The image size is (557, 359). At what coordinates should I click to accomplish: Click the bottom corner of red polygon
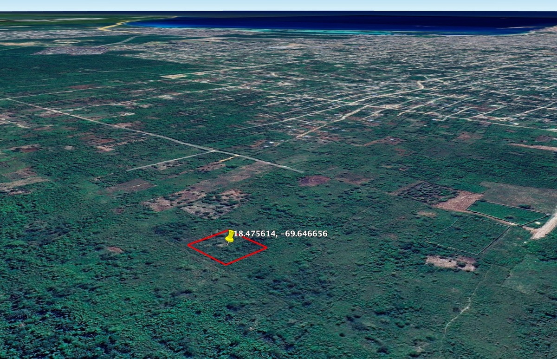point(226,265)
